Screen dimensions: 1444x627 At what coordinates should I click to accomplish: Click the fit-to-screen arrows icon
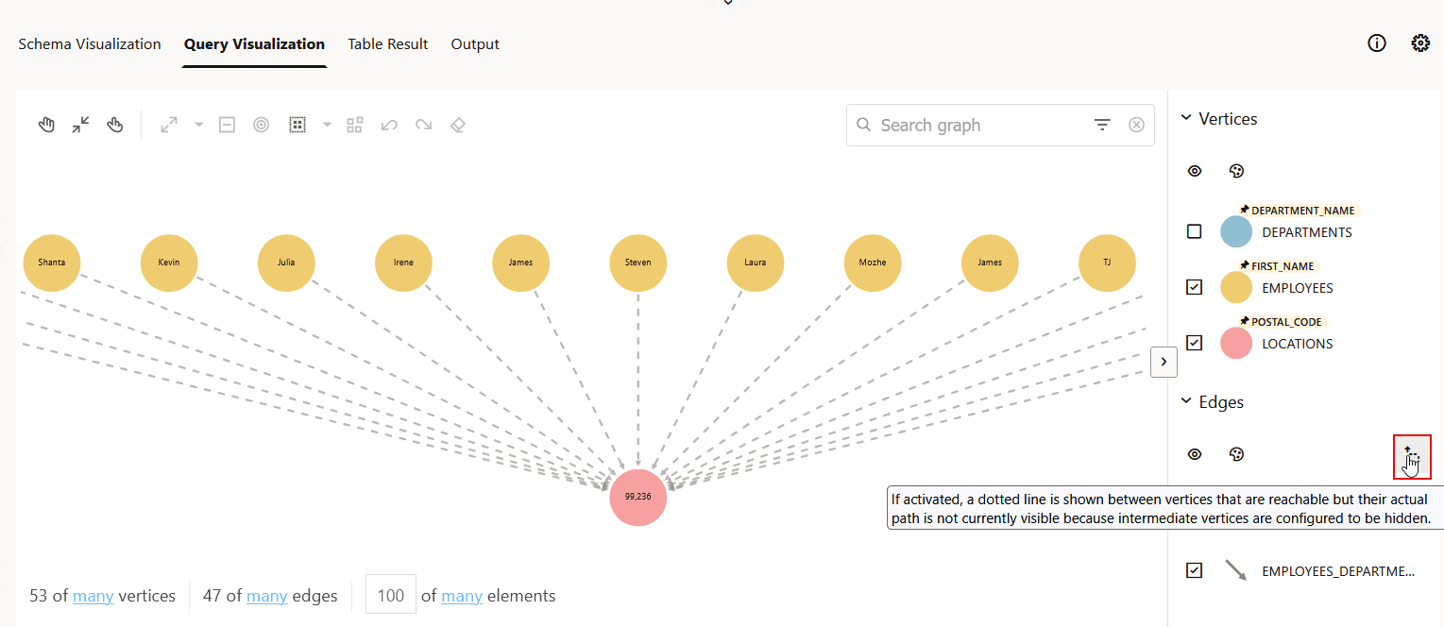pos(80,125)
